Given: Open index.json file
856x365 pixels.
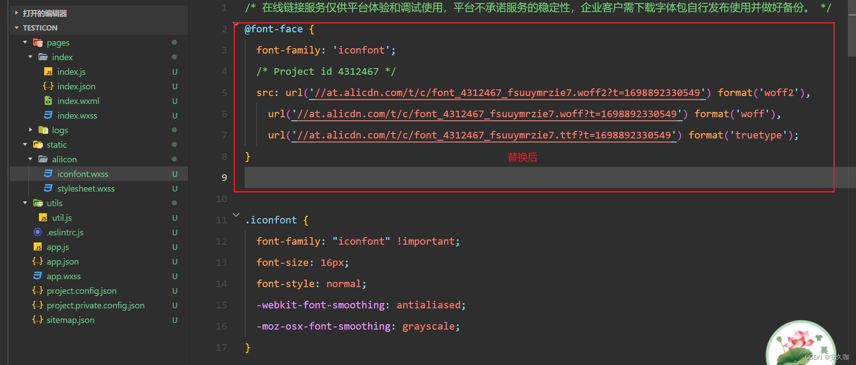Looking at the screenshot, I should [x=76, y=86].
